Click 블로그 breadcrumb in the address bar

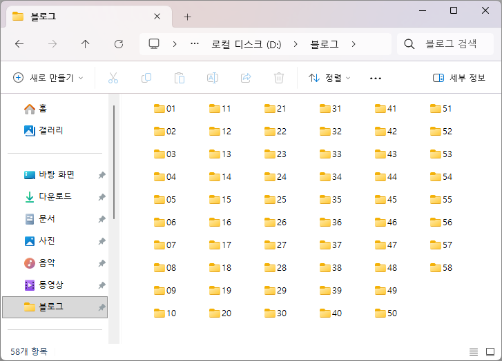pyautogui.click(x=325, y=44)
